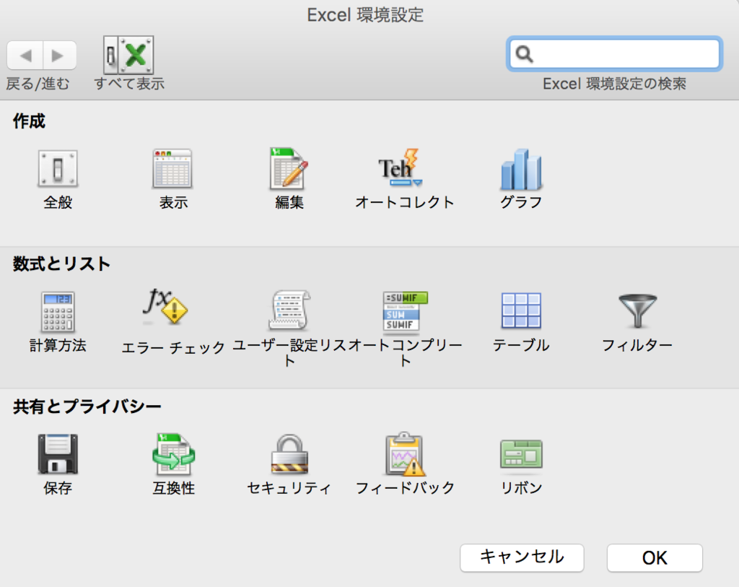This screenshot has width=739, height=587.
Task: Click the 作成 section heading
Action: click(29, 121)
